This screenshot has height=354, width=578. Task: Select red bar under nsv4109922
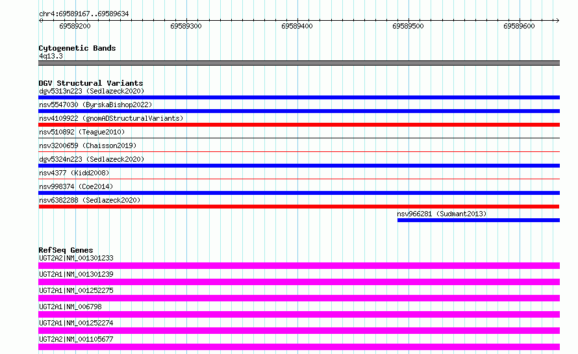pyautogui.click(x=299, y=125)
